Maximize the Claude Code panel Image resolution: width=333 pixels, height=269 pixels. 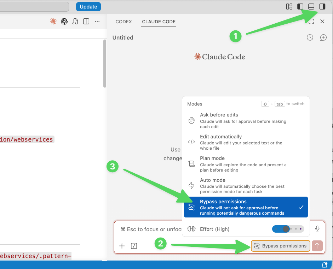pos(311,22)
